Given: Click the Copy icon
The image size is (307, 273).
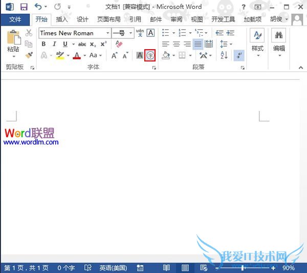Looking at the screenshot, I should (29, 44).
